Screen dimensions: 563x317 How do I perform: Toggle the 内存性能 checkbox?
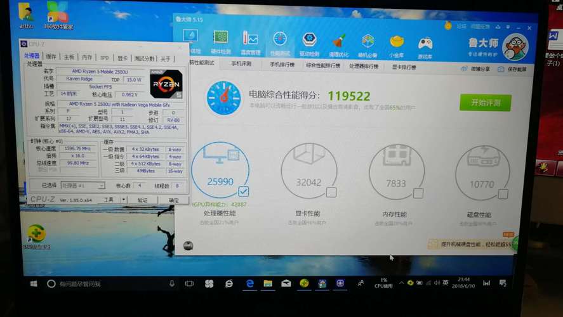pyautogui.click(x=418, y=193)
